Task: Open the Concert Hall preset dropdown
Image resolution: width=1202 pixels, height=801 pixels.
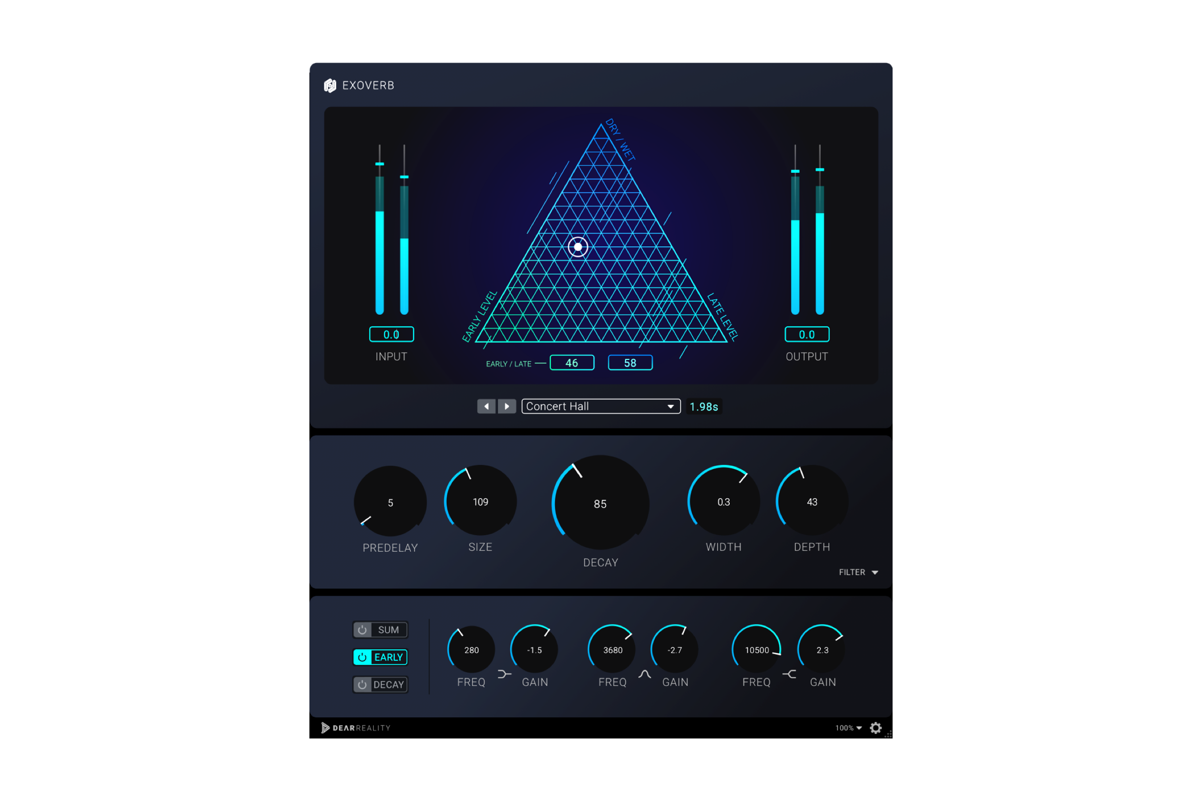Action: click(600, 406)
